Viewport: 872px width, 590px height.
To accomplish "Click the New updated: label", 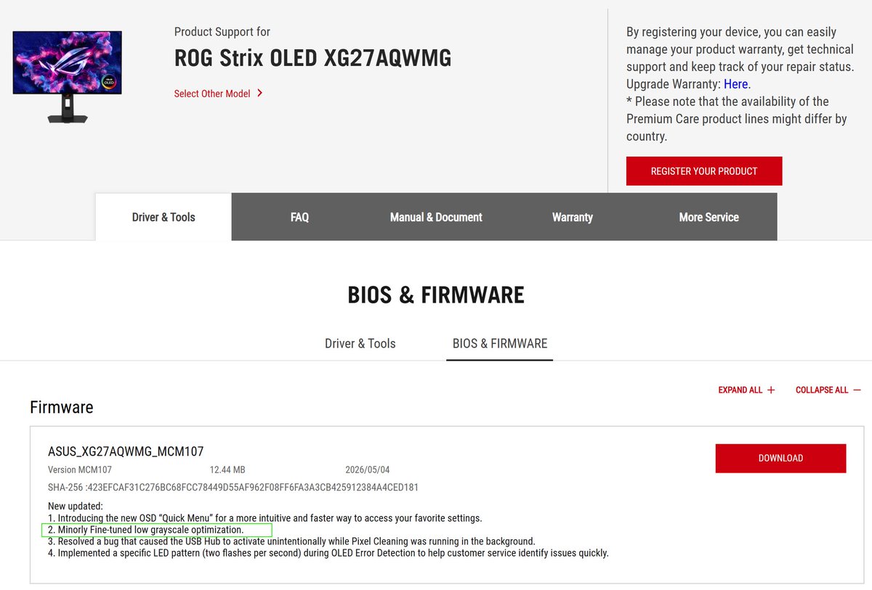I will (x=76, y=506).
